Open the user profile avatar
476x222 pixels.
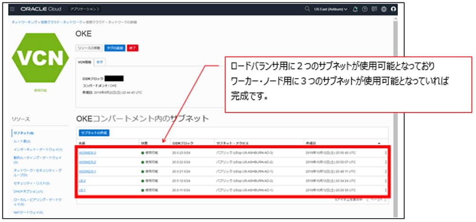[x=394, y=9]
